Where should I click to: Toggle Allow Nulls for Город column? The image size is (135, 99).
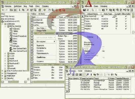(x=126, y=21)
